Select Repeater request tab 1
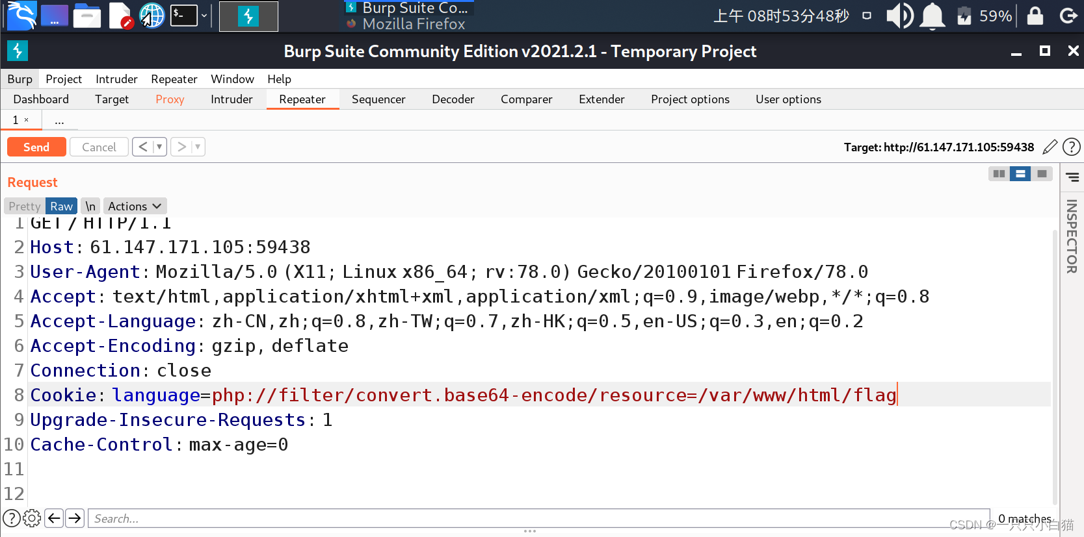This screenshot has height=537, width=1084. point(16,120)
